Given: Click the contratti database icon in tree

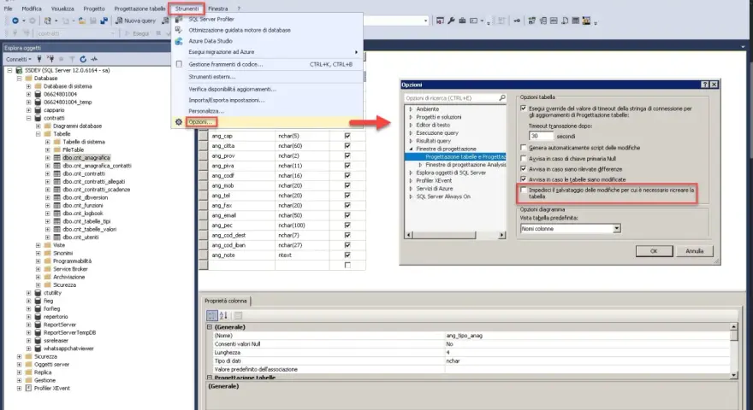Looking at the screenshot, I should click(x=38, y=118).
